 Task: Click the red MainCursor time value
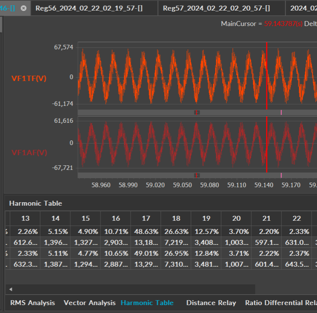tap(283, 24)
